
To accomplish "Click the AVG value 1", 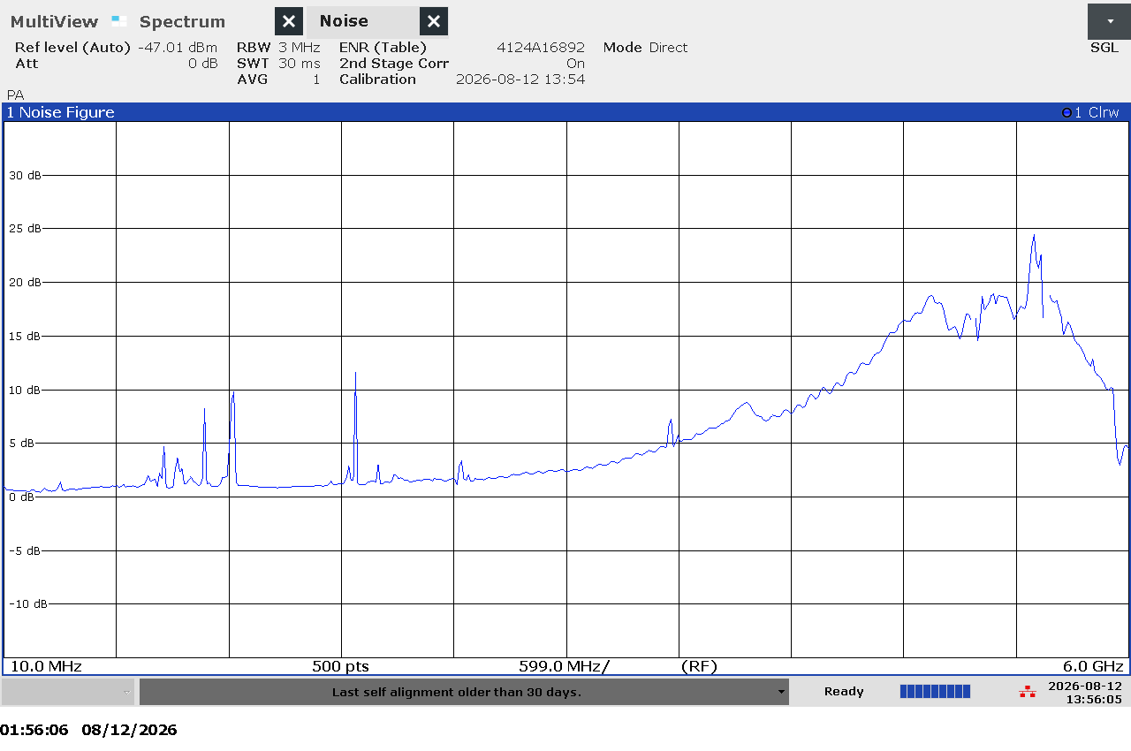I will point(315,80).
